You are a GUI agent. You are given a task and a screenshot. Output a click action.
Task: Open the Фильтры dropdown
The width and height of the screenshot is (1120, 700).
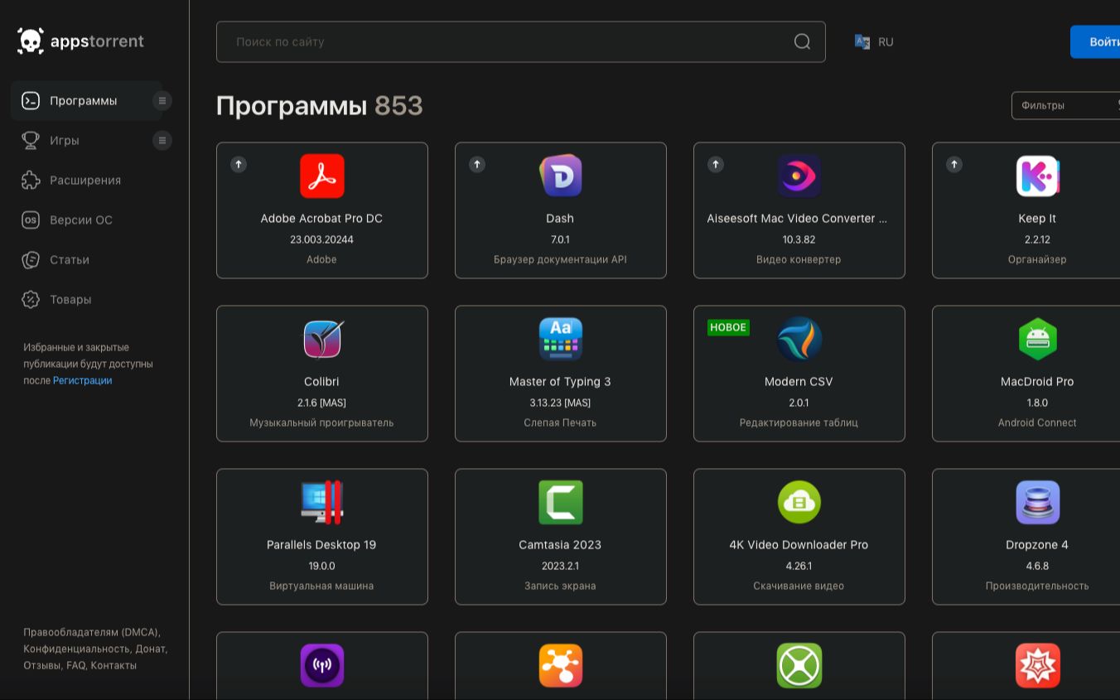point(1065,105)
